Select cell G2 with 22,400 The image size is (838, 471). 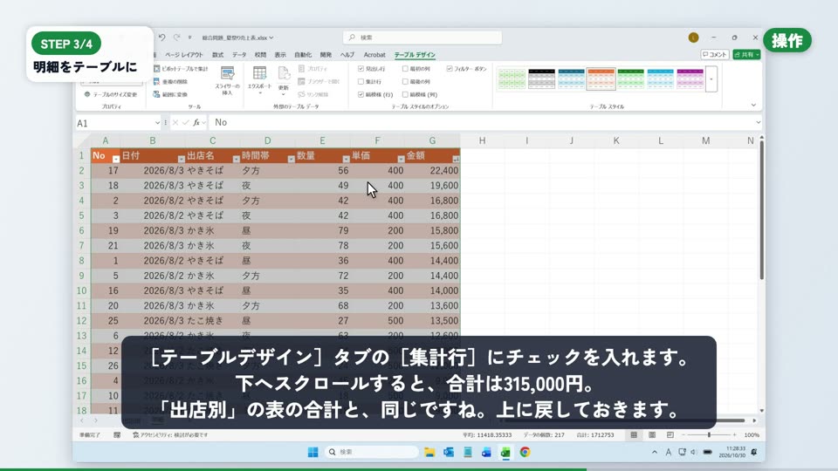(x=432, y=170)
